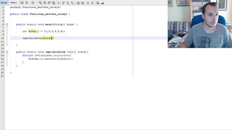Click 'lista[i]' print argument

[x=63, y=59]
